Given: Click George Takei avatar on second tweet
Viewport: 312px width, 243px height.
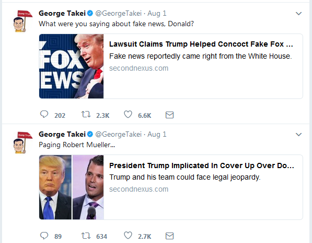Looking at the screenshot, I should [22, 142].
